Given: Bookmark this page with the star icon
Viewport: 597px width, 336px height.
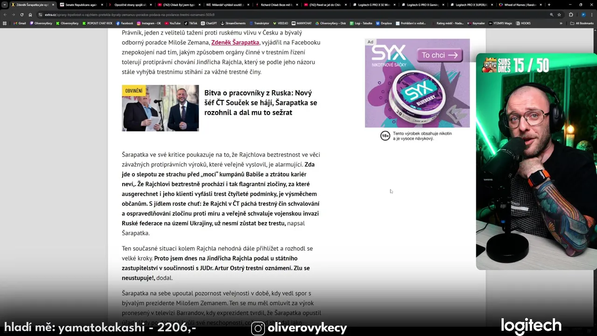Looking at the screenshot, I should click(x=559, y=14).
